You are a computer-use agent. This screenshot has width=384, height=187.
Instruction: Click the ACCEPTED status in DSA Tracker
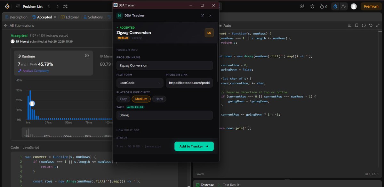point(125,28)
